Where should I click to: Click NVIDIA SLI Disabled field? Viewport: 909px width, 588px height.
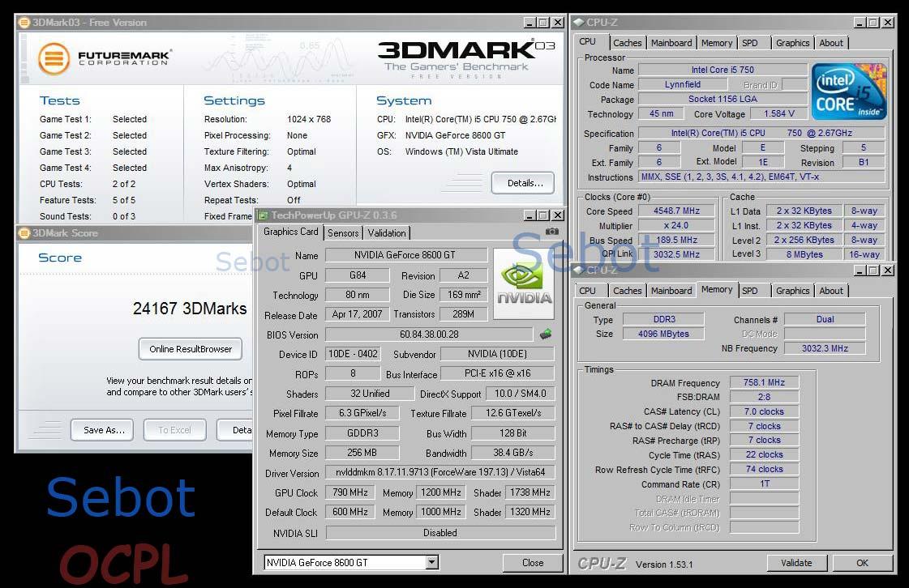click(x=440, y=532)
